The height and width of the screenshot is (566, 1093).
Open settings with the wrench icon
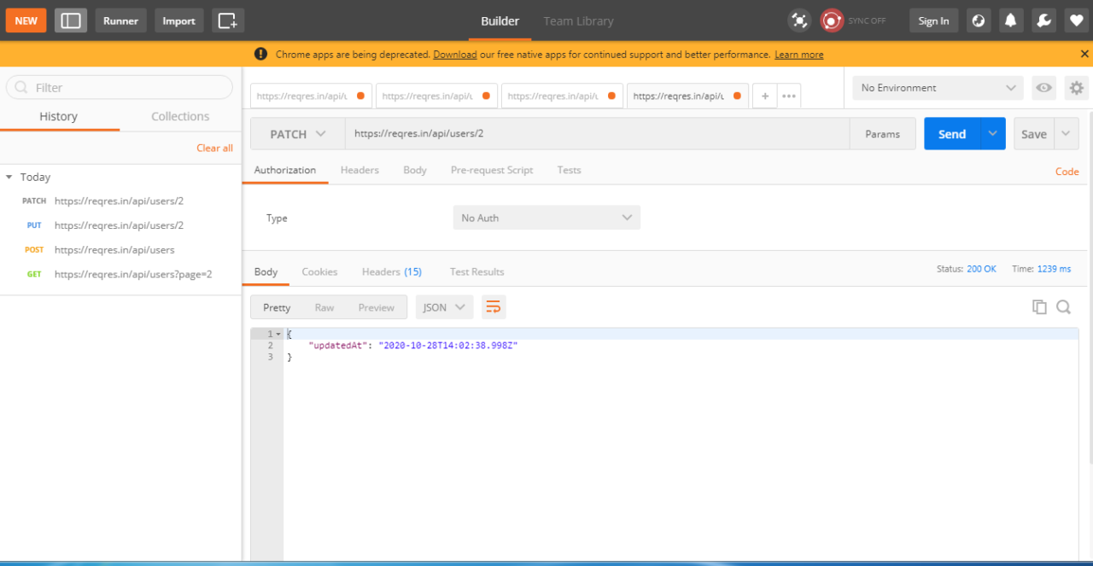1043,20
